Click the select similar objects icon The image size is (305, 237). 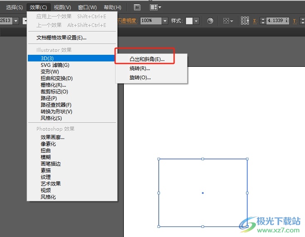[226, 21]
